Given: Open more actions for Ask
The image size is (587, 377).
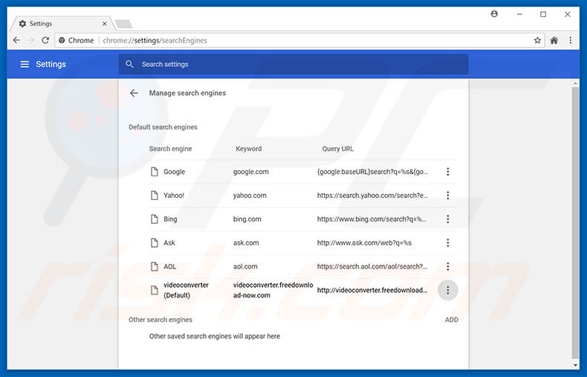Looking at the screenshot, I should point(448,243).
